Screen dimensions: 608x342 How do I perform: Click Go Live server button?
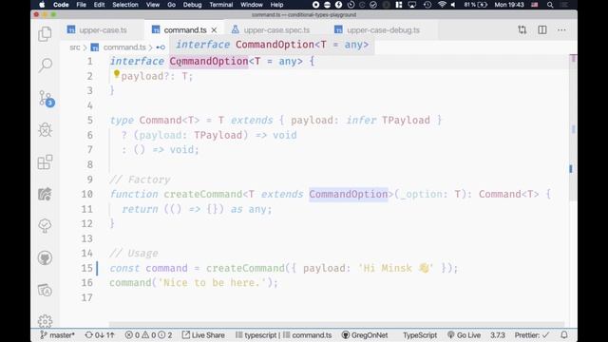point(465,335)
